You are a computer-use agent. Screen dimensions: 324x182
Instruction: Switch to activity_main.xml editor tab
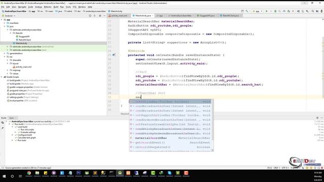click(119, 16)
